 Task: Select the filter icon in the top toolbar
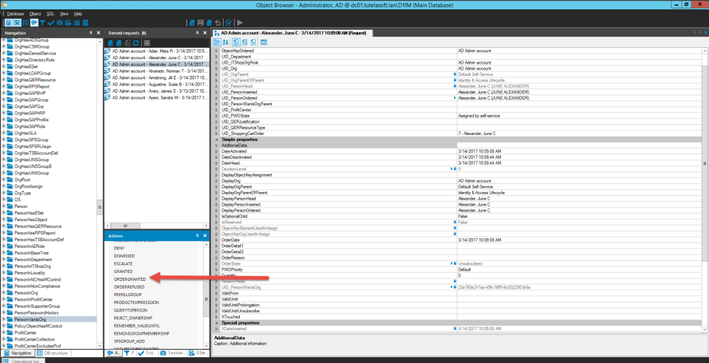[x=42, y=22]
